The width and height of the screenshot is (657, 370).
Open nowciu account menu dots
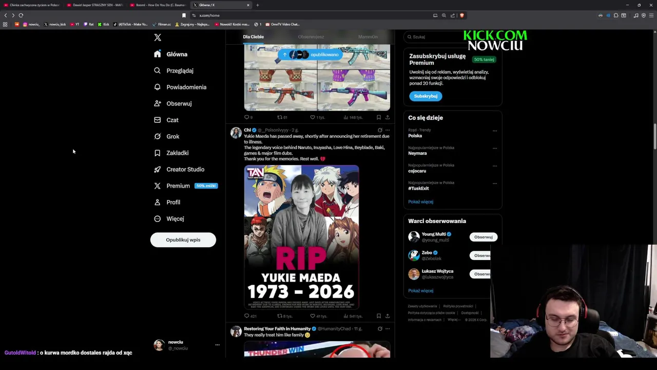[x=217, y=345]
